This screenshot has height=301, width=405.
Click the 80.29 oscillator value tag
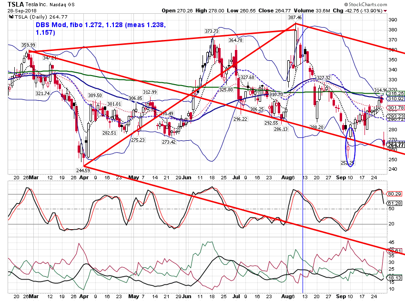point(394,194)
